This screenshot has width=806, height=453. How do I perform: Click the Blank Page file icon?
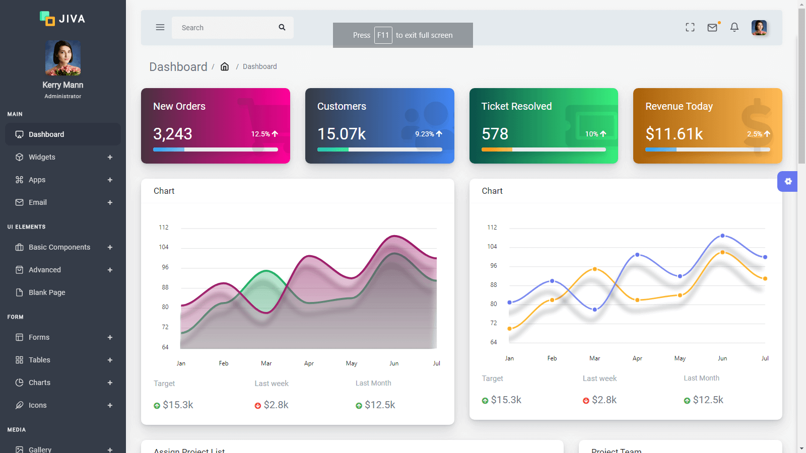click(x=20, y=292)
